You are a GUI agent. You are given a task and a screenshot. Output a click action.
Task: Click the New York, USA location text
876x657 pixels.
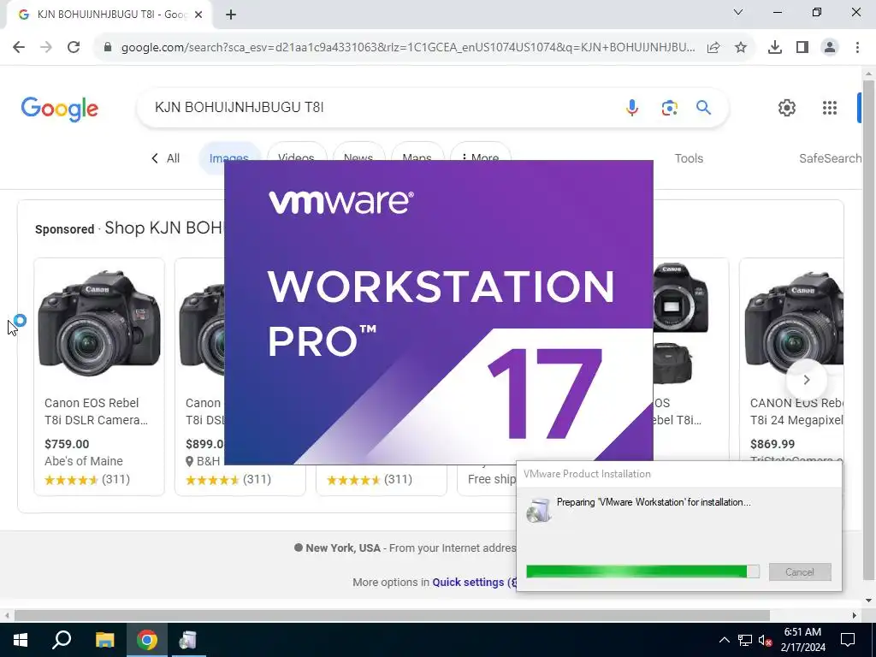342,548
